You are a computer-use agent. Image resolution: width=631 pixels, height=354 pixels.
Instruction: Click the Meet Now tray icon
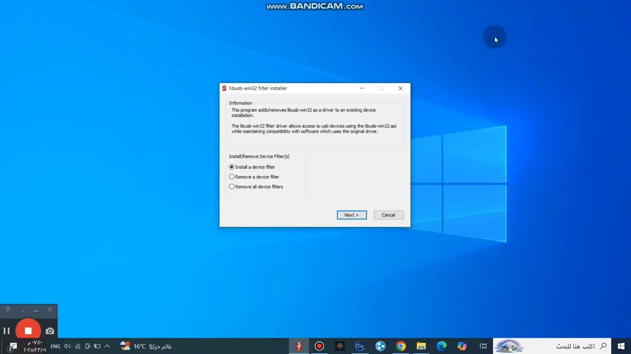coord(88,346)
